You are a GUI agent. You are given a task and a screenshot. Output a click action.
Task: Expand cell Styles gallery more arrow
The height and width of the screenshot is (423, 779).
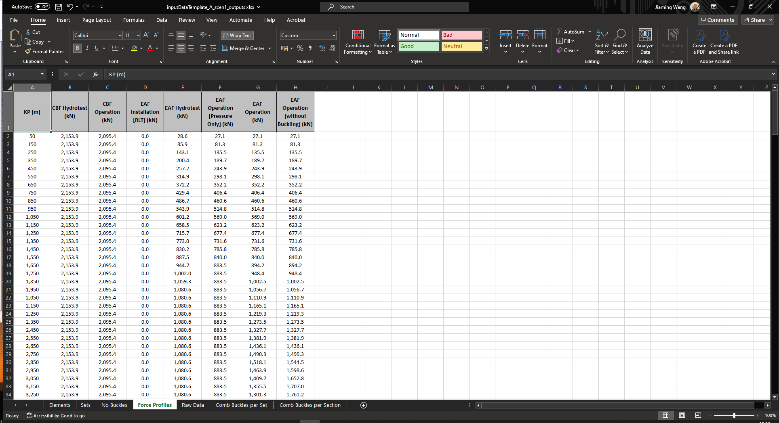(487, 48)
